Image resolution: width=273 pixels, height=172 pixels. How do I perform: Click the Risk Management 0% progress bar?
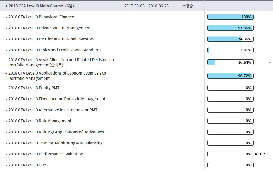coord(230,121)
